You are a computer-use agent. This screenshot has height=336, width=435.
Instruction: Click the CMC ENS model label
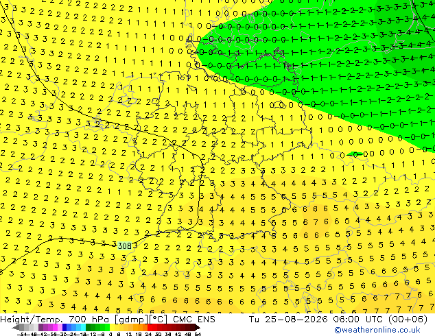pyautogui.click(x=194, y=320)
